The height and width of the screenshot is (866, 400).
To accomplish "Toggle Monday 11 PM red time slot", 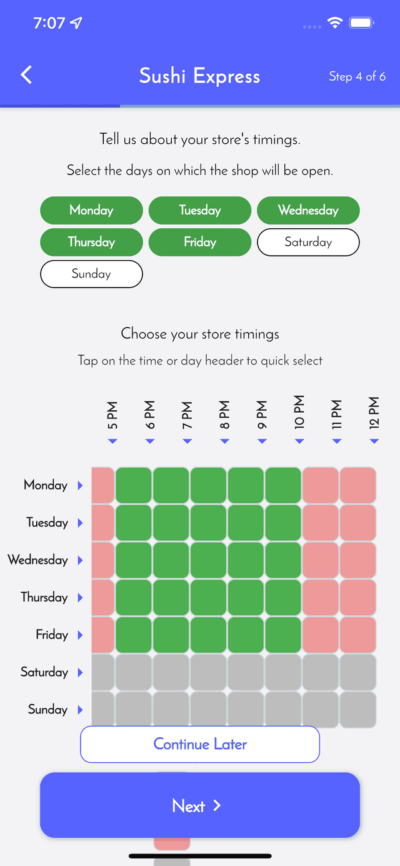I will 321,485.
